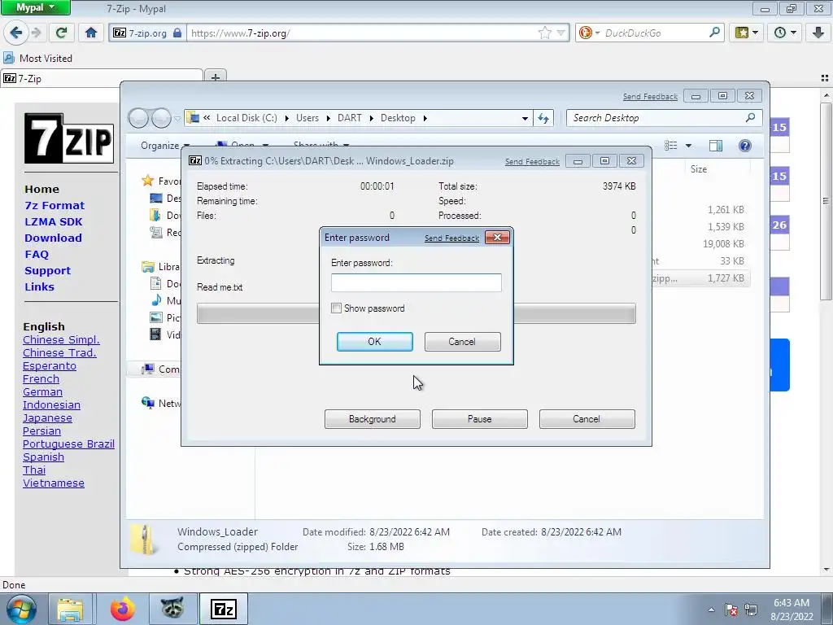
Task: Open the change view dropdown arrow
Action: (688, 146)
